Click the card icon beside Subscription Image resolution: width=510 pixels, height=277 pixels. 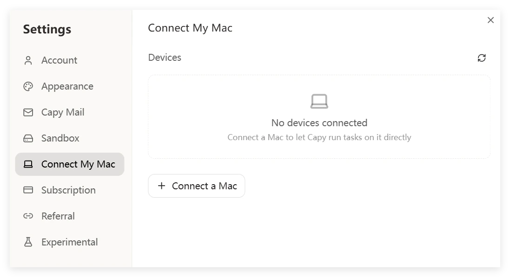click(28, 190)
